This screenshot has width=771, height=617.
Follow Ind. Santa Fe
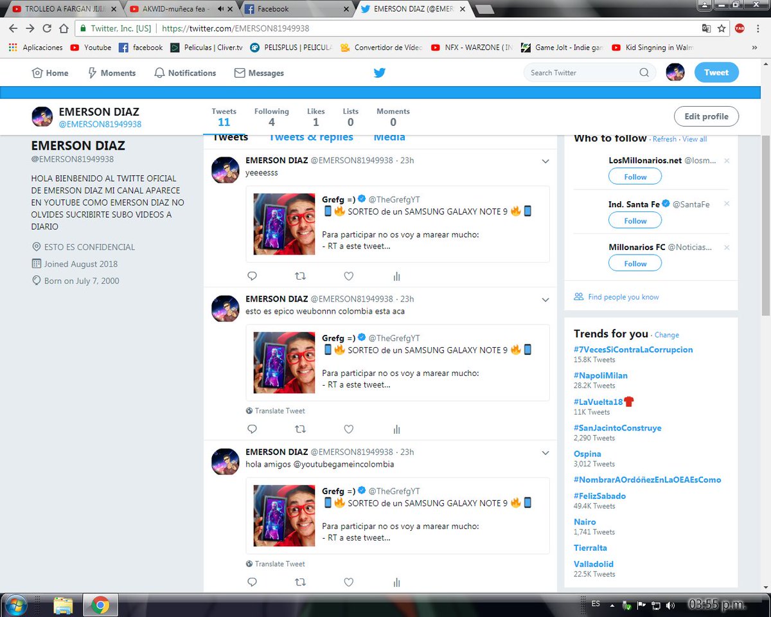tap(635, 220)
